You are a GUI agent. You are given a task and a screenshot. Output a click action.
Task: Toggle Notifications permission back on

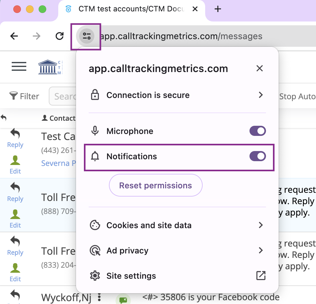(x=257, y=156)
